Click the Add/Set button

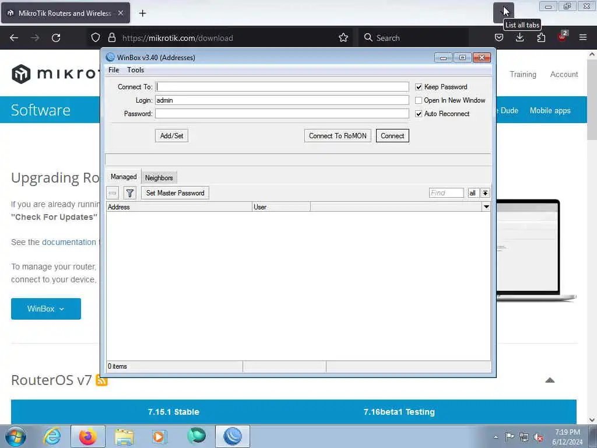(171, 135)
